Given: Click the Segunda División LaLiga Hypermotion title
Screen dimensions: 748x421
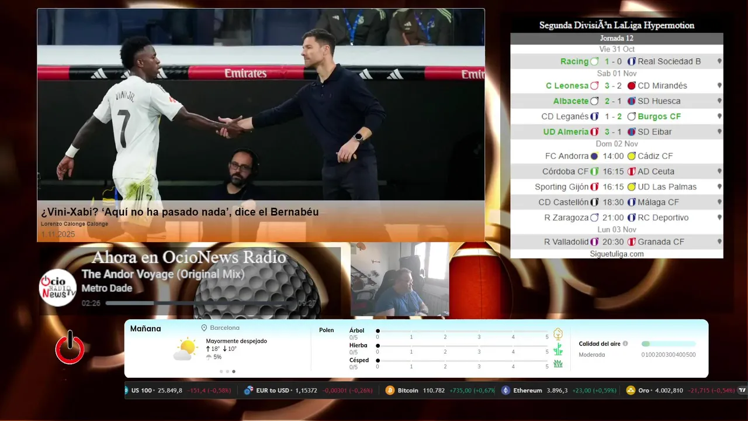Looking at the screenshot, I should tap(617, 25).
